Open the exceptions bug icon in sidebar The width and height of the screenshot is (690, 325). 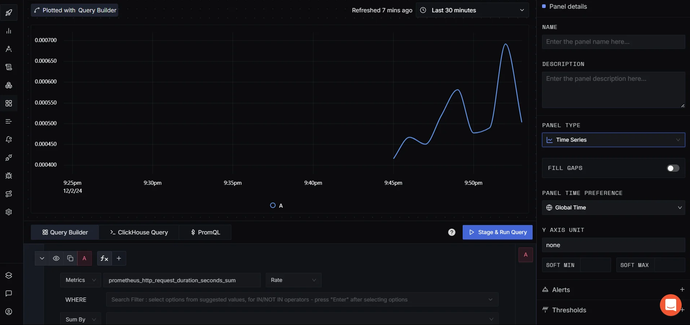9,176
